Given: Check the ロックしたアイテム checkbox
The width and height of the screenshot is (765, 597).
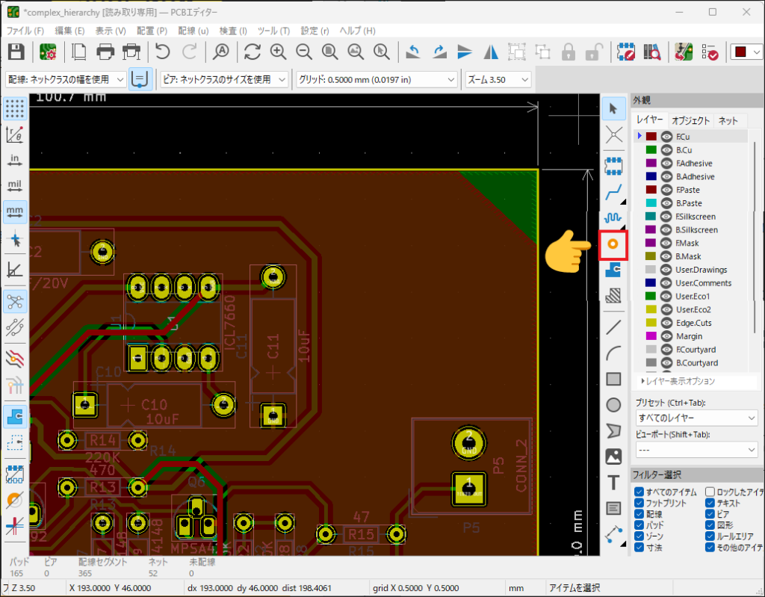Looking at the screenshot, I should click(710, 492).
